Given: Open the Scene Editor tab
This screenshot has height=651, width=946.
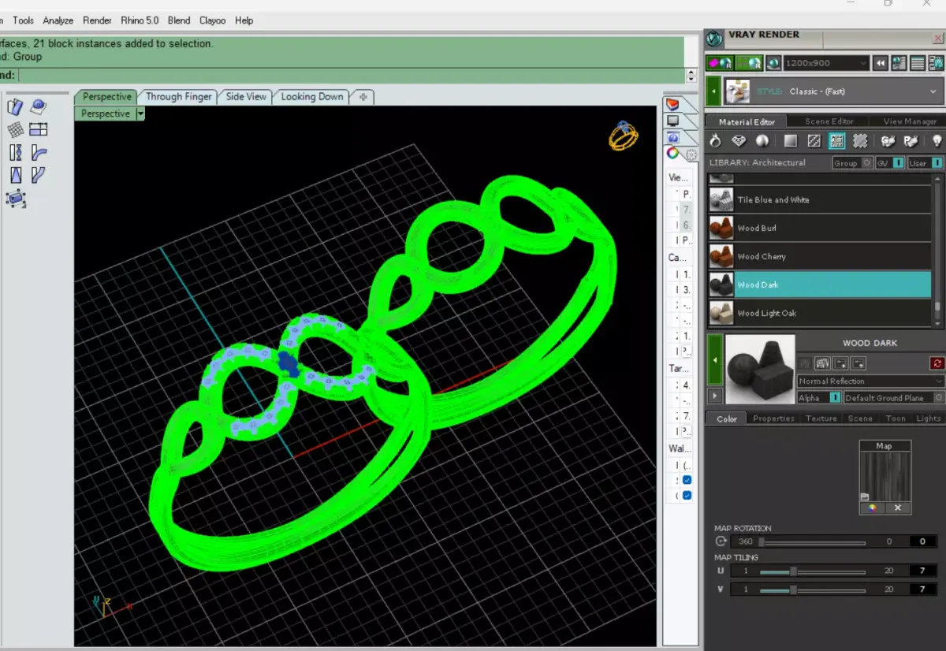Looking at the screenshot, I should coord(829,121).
